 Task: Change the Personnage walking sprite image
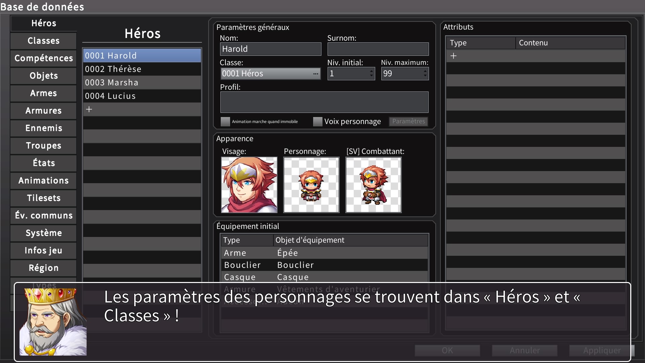[x=311, y=185]
